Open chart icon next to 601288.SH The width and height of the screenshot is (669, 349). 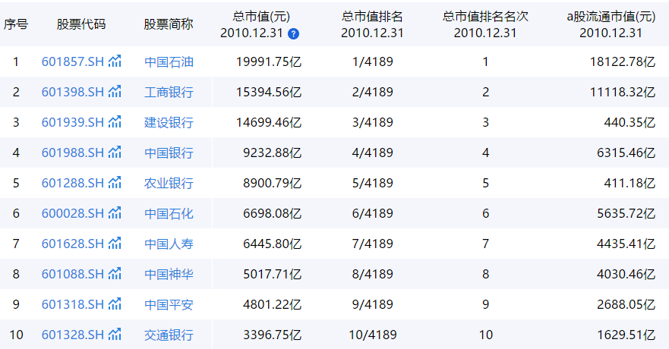[115, 182]
